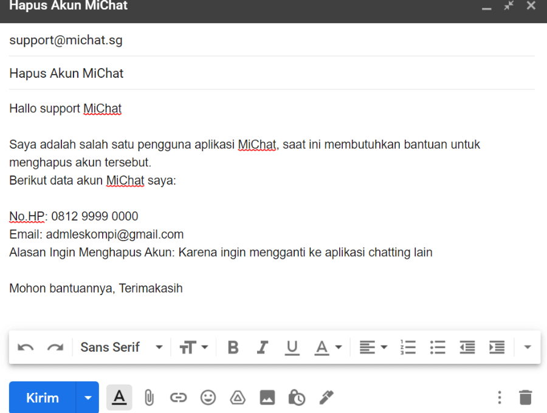This screenshot has height=413, width=547.
Task: Send the email with Kirim button
Action: [42, 398]
